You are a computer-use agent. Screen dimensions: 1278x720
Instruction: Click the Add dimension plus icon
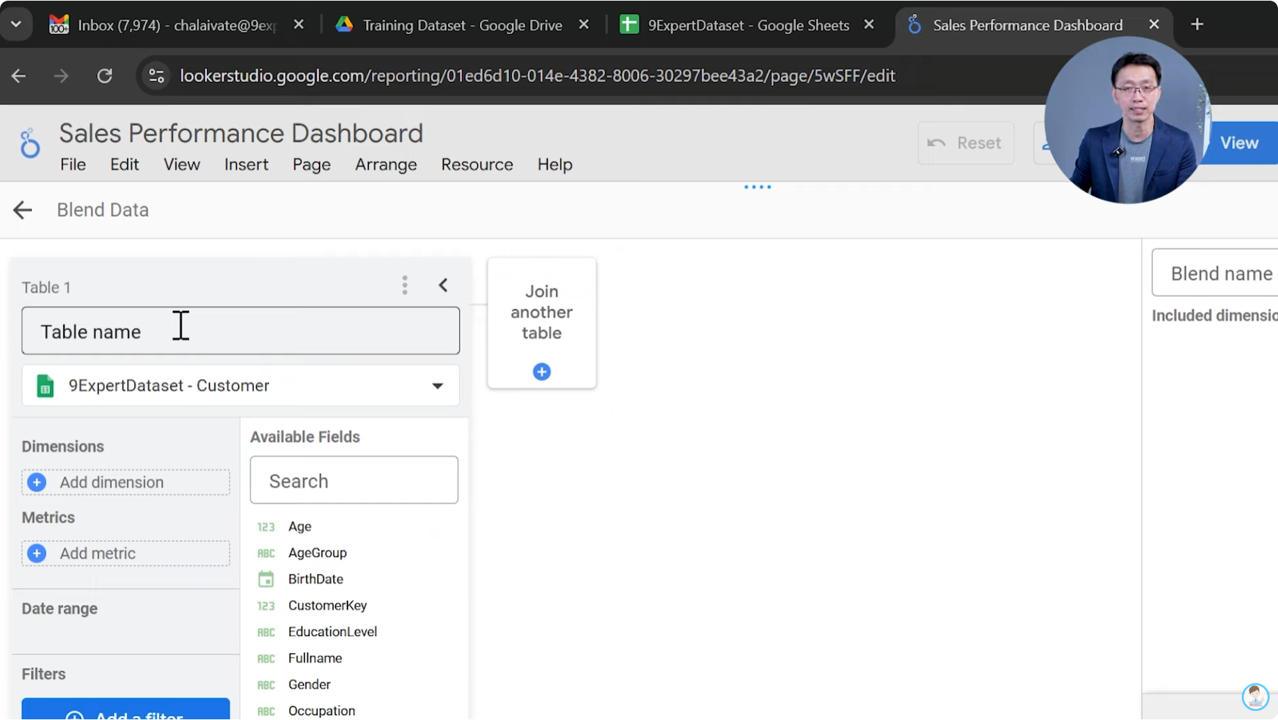(37, 483)
